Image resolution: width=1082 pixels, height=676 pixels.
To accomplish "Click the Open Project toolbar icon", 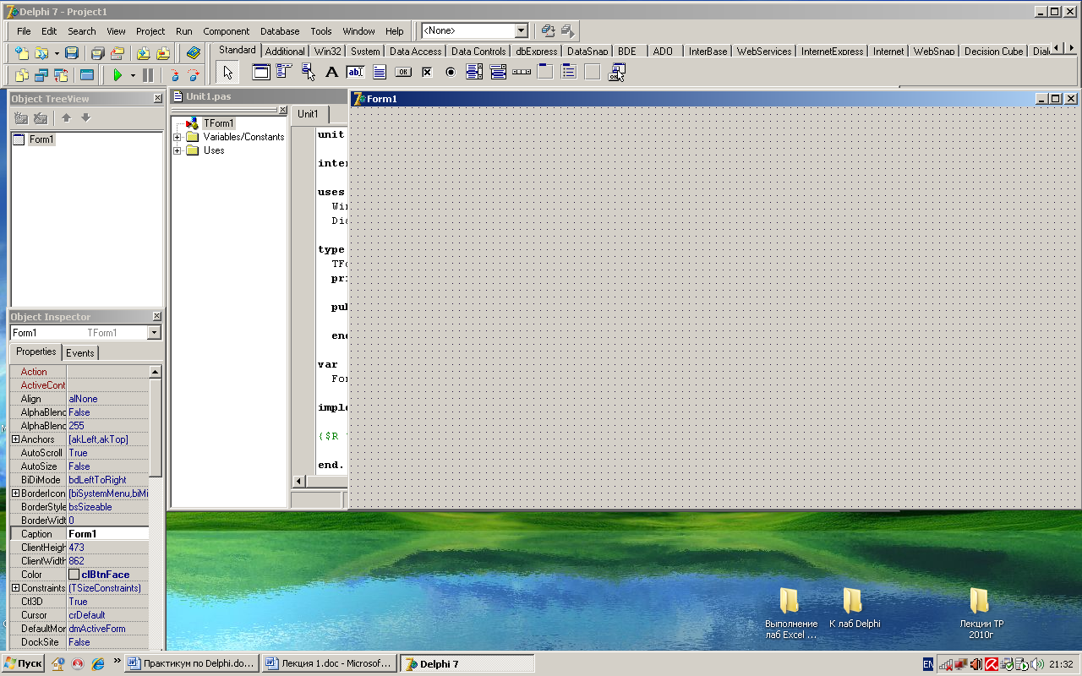I will (117, 52).
